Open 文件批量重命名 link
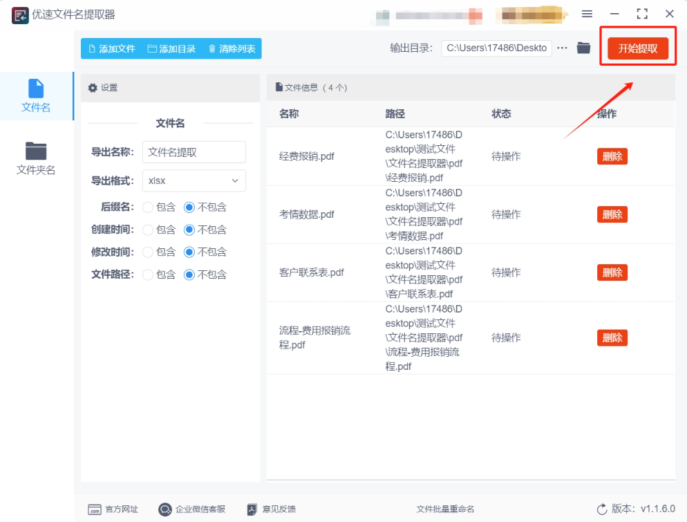This screenshot has width=687, height=522. click(x=445, y=510)
